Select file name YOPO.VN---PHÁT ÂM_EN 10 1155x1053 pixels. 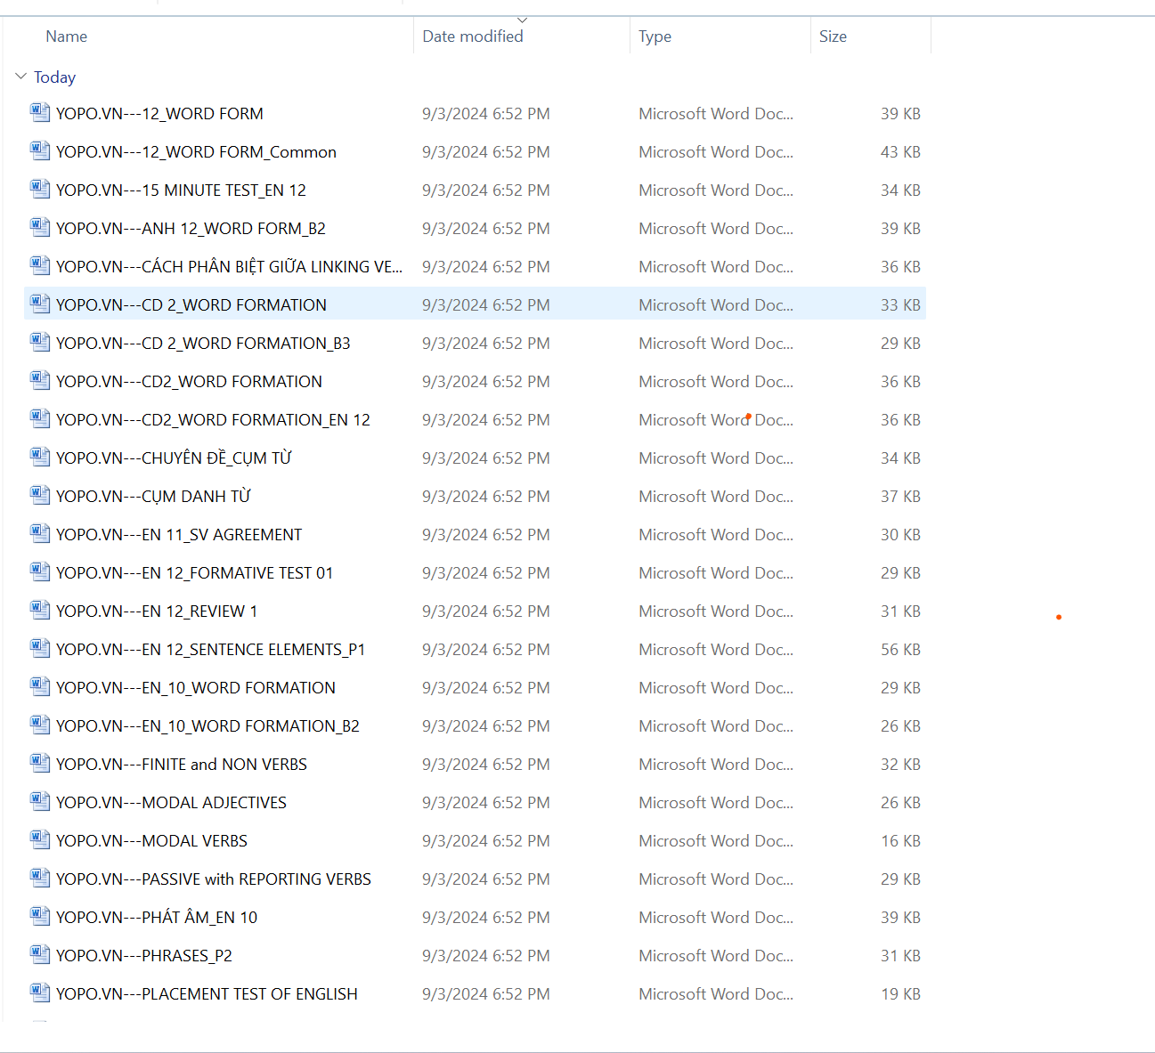tap(157, 918)
